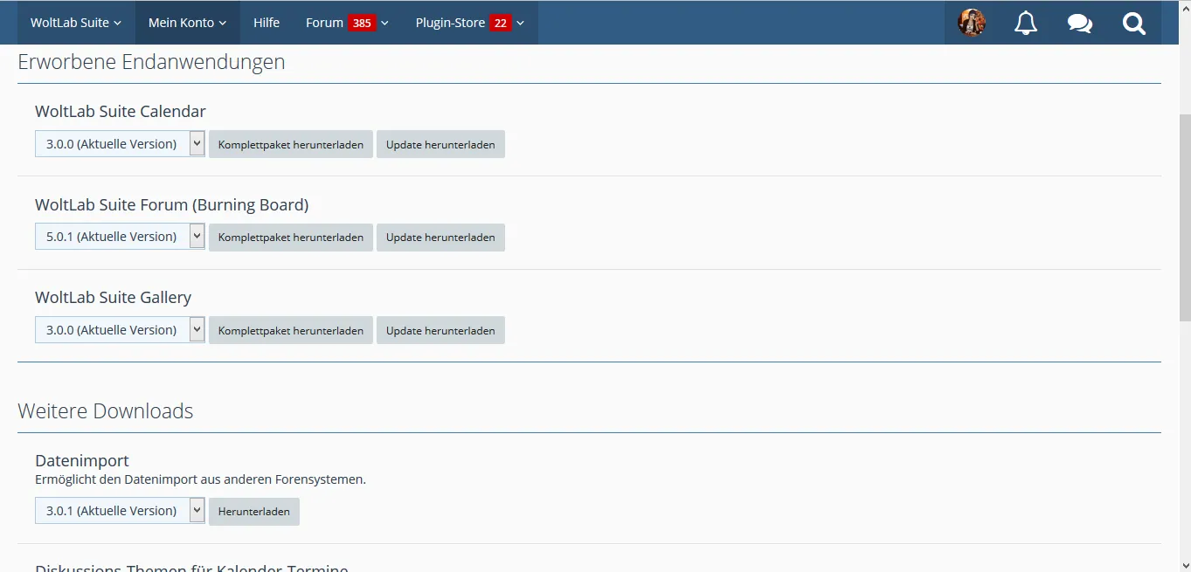Open the user avatar menu

(972, 23)
